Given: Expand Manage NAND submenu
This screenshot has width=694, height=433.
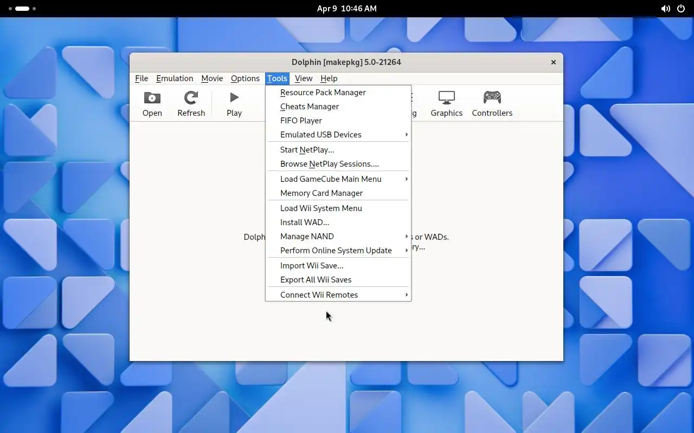Looking at the screenshot, I should point(338,237).
